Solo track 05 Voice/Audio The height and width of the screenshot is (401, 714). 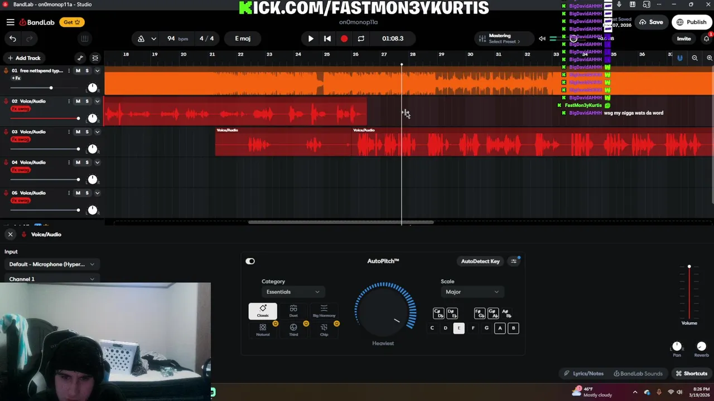click(x=87, y=193)
